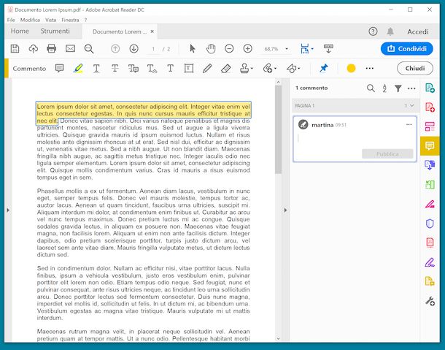Open the active Comment tool in sidebar
This screenshot has height=350, width=445.
tap(430, 146)
